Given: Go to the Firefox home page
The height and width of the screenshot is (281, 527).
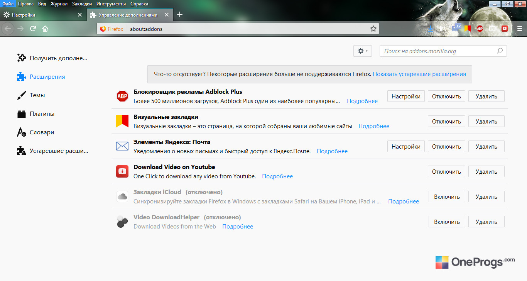Looking at the screenshot, I should coord(45,29).
